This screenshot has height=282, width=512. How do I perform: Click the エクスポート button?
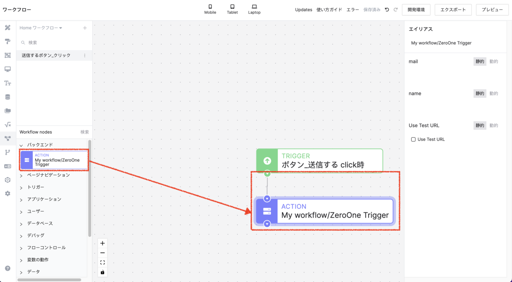pos(453,9)
